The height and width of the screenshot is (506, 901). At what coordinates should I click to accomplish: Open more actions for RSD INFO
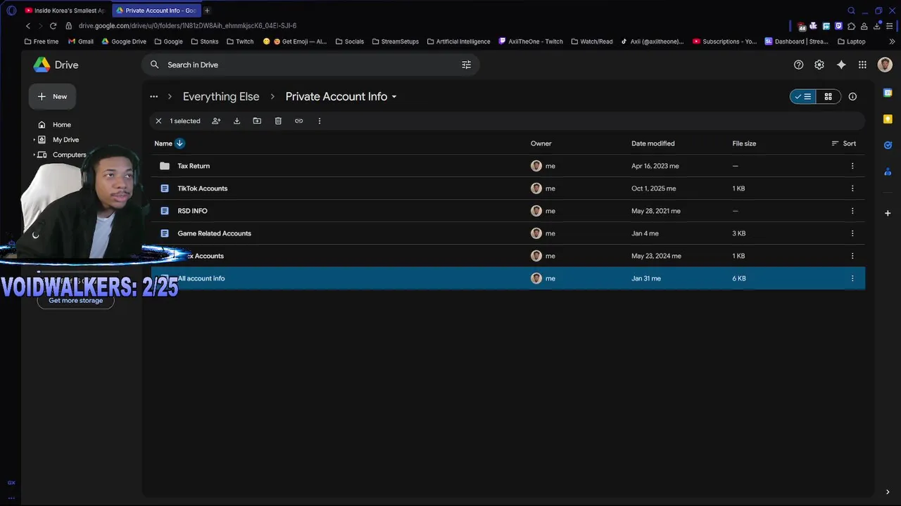click(852, 211)
